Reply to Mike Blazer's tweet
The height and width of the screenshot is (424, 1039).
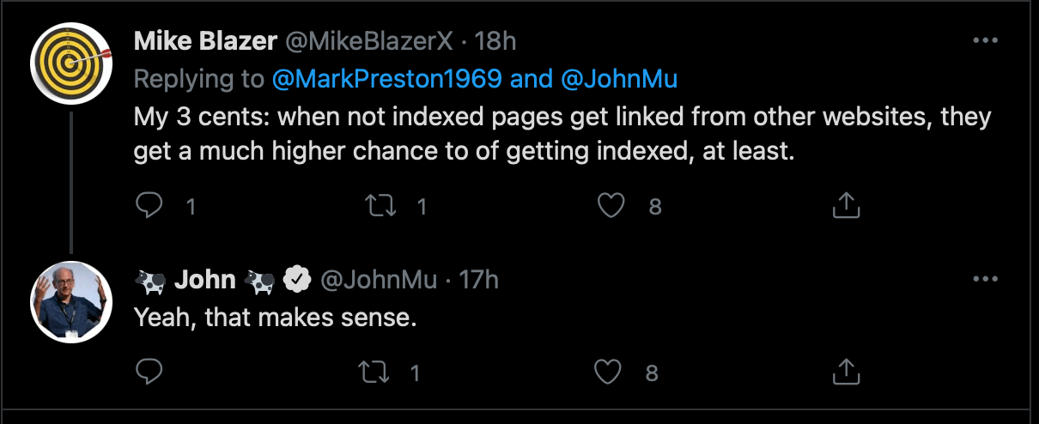[149, 205]
